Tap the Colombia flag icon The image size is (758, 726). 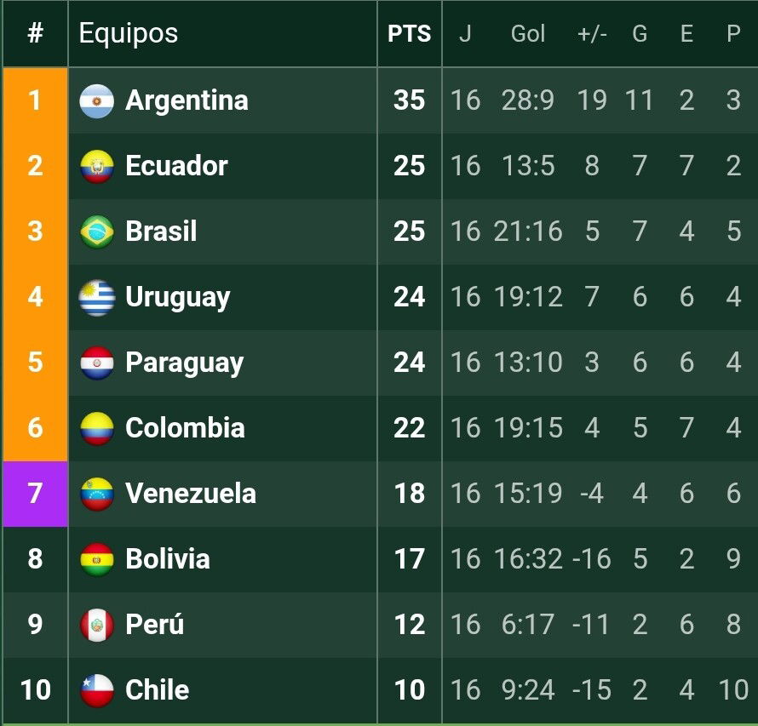click(97, 428)
